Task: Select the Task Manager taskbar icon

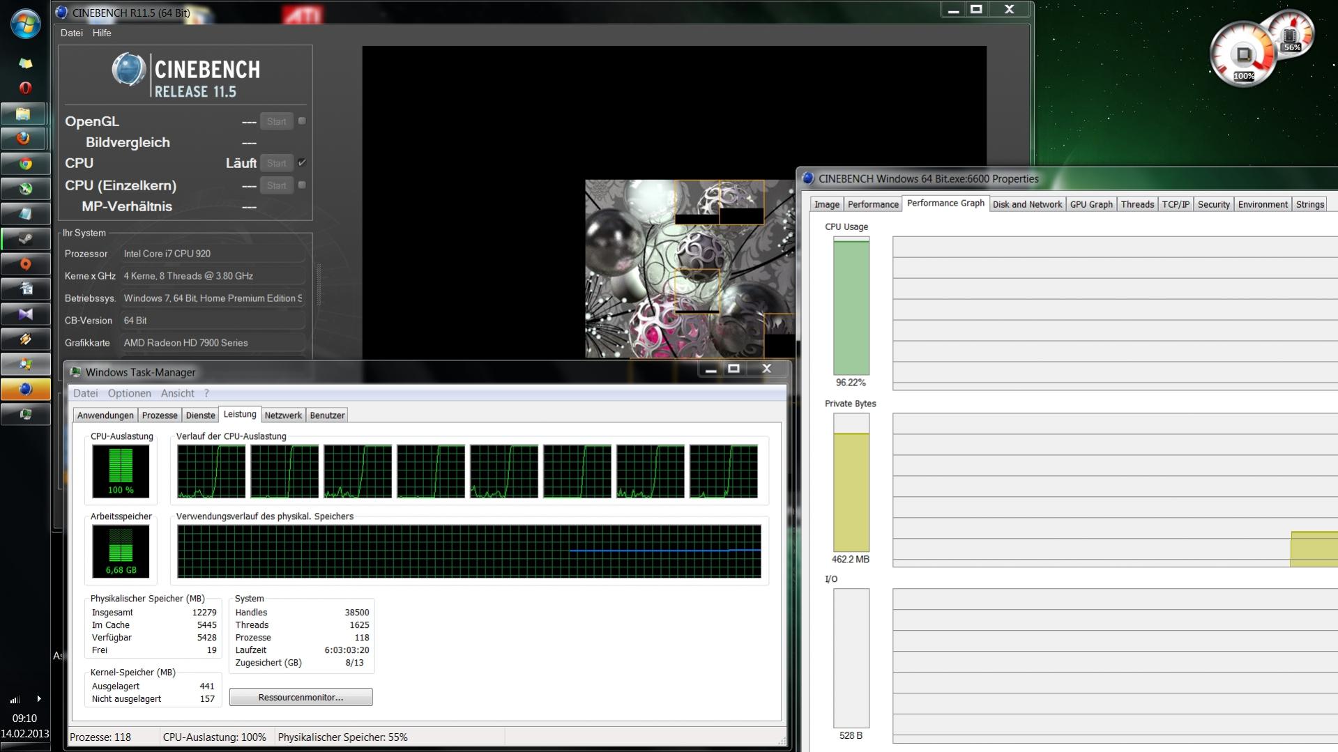Action: coord(25,414)
